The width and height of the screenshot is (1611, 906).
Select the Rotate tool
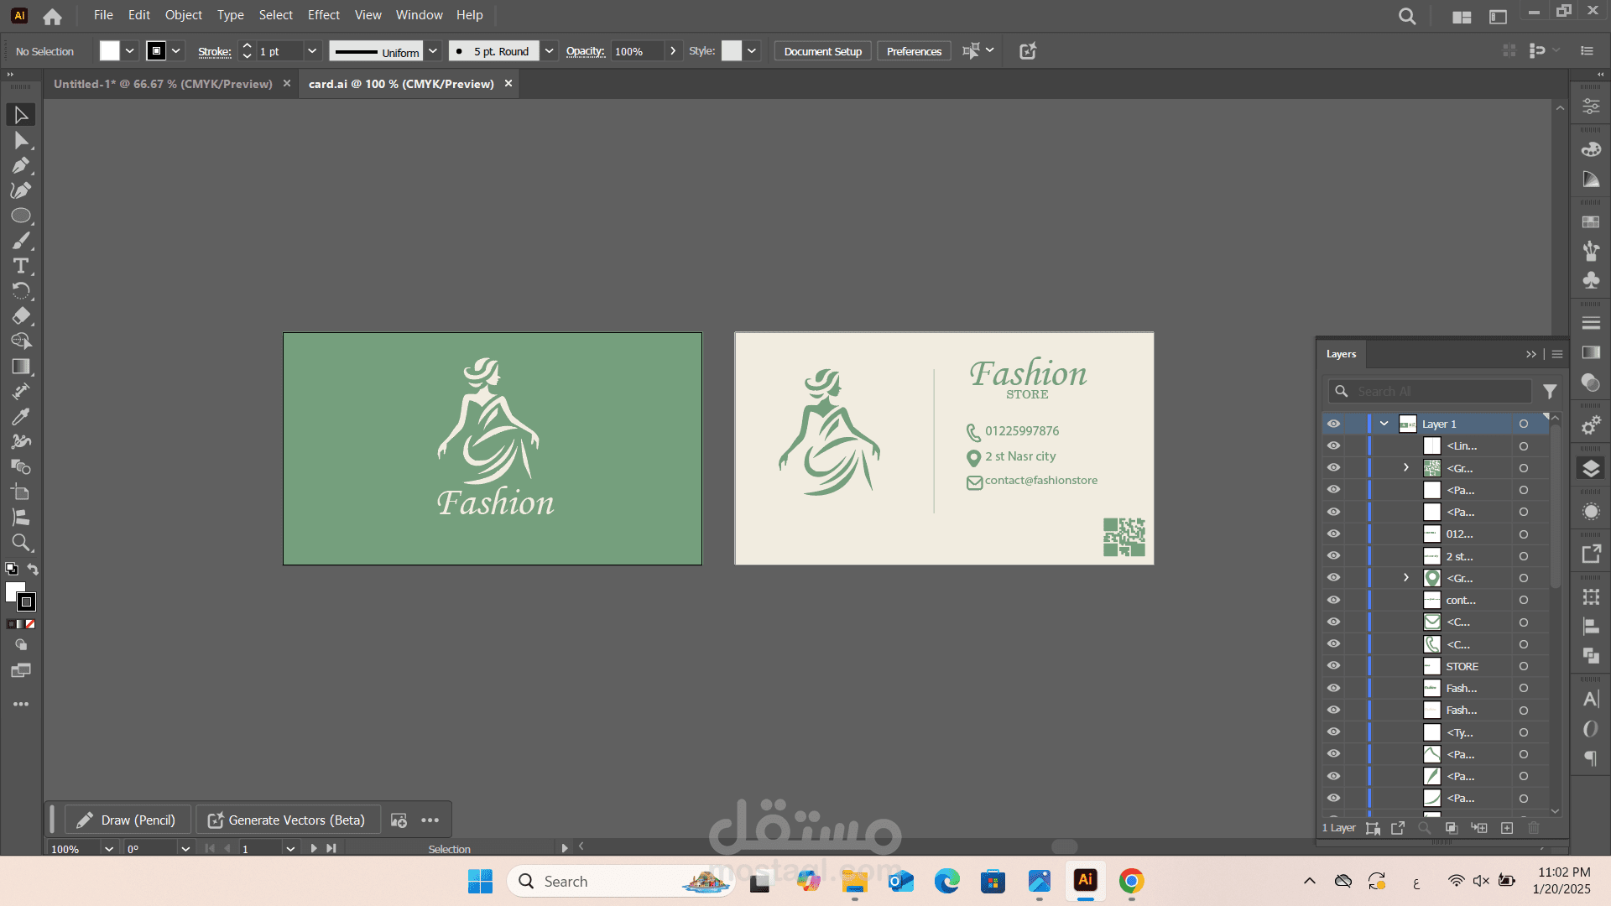(x=21, y=291)
